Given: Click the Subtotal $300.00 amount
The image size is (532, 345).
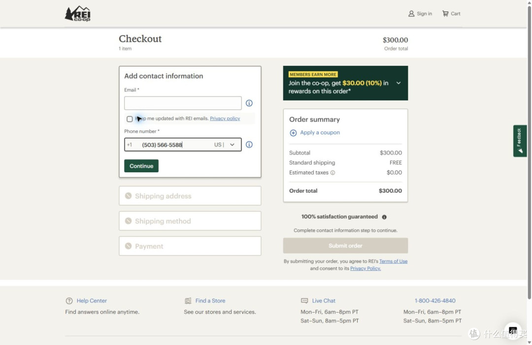Looking at the screenshot, I should pyautogui.click(x=391, y=153).
